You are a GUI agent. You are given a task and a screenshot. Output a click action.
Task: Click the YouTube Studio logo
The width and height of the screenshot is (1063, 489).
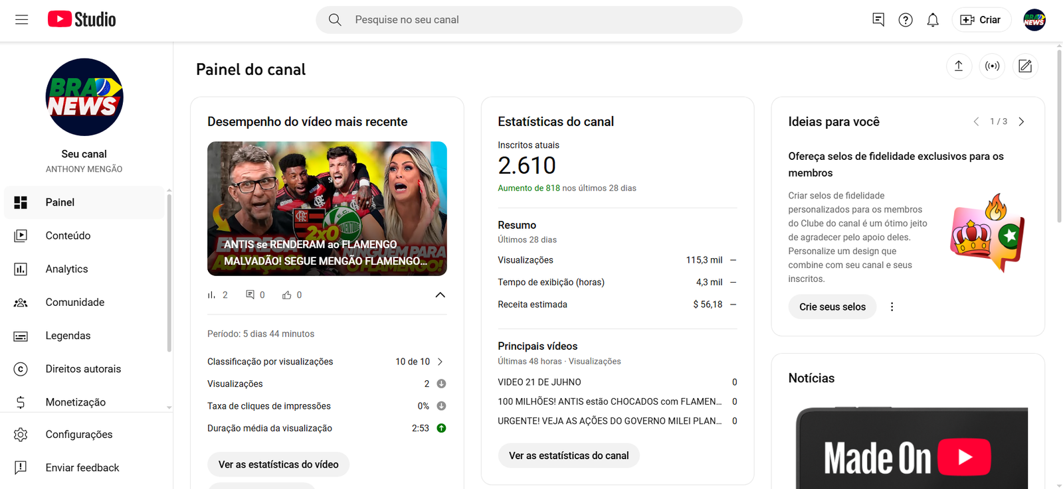click(x=82, y=20)
